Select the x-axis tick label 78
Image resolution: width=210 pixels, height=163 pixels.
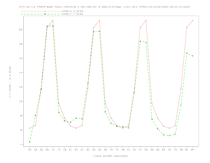tap(181, 150)
